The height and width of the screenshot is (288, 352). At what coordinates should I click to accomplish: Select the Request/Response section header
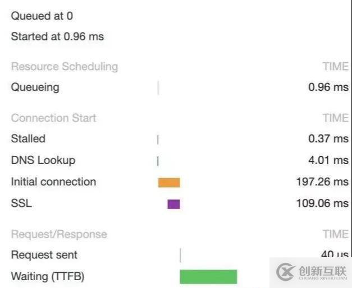pos(59,234)
